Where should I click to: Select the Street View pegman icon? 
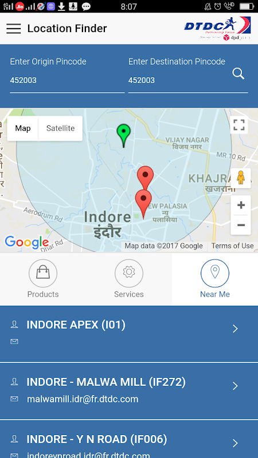241,178
